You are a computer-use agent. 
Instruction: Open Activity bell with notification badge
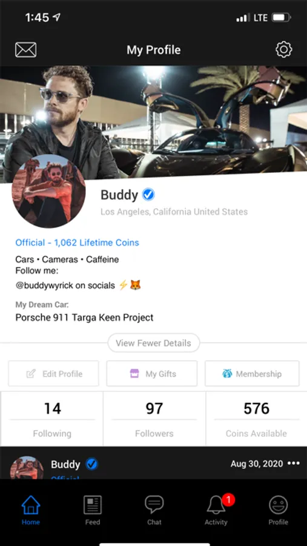coord(216,510)
